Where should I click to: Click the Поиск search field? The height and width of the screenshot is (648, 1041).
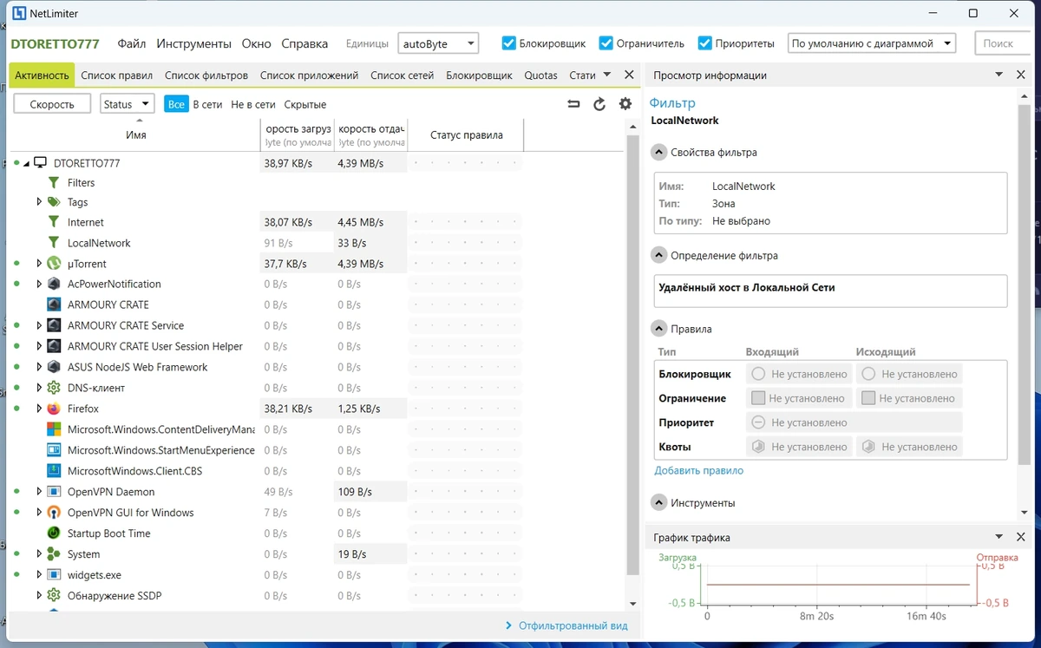[1002, 43]
